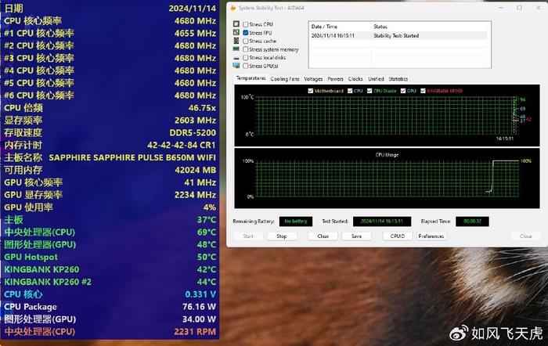Image resolution: width=548 pixels, height=346 pixels.
Task: Enable the Stress system memory checkbox
Action: pos(246,49)
